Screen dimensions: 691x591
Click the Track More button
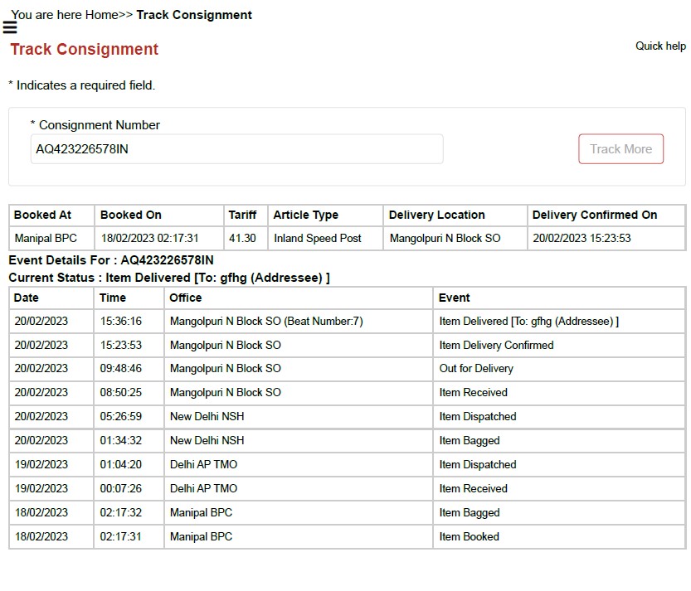(x=620, y=149)
